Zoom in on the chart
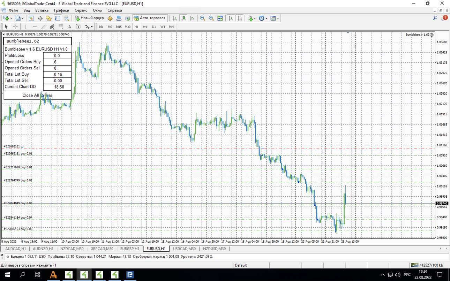 click(x=202, y=18)
